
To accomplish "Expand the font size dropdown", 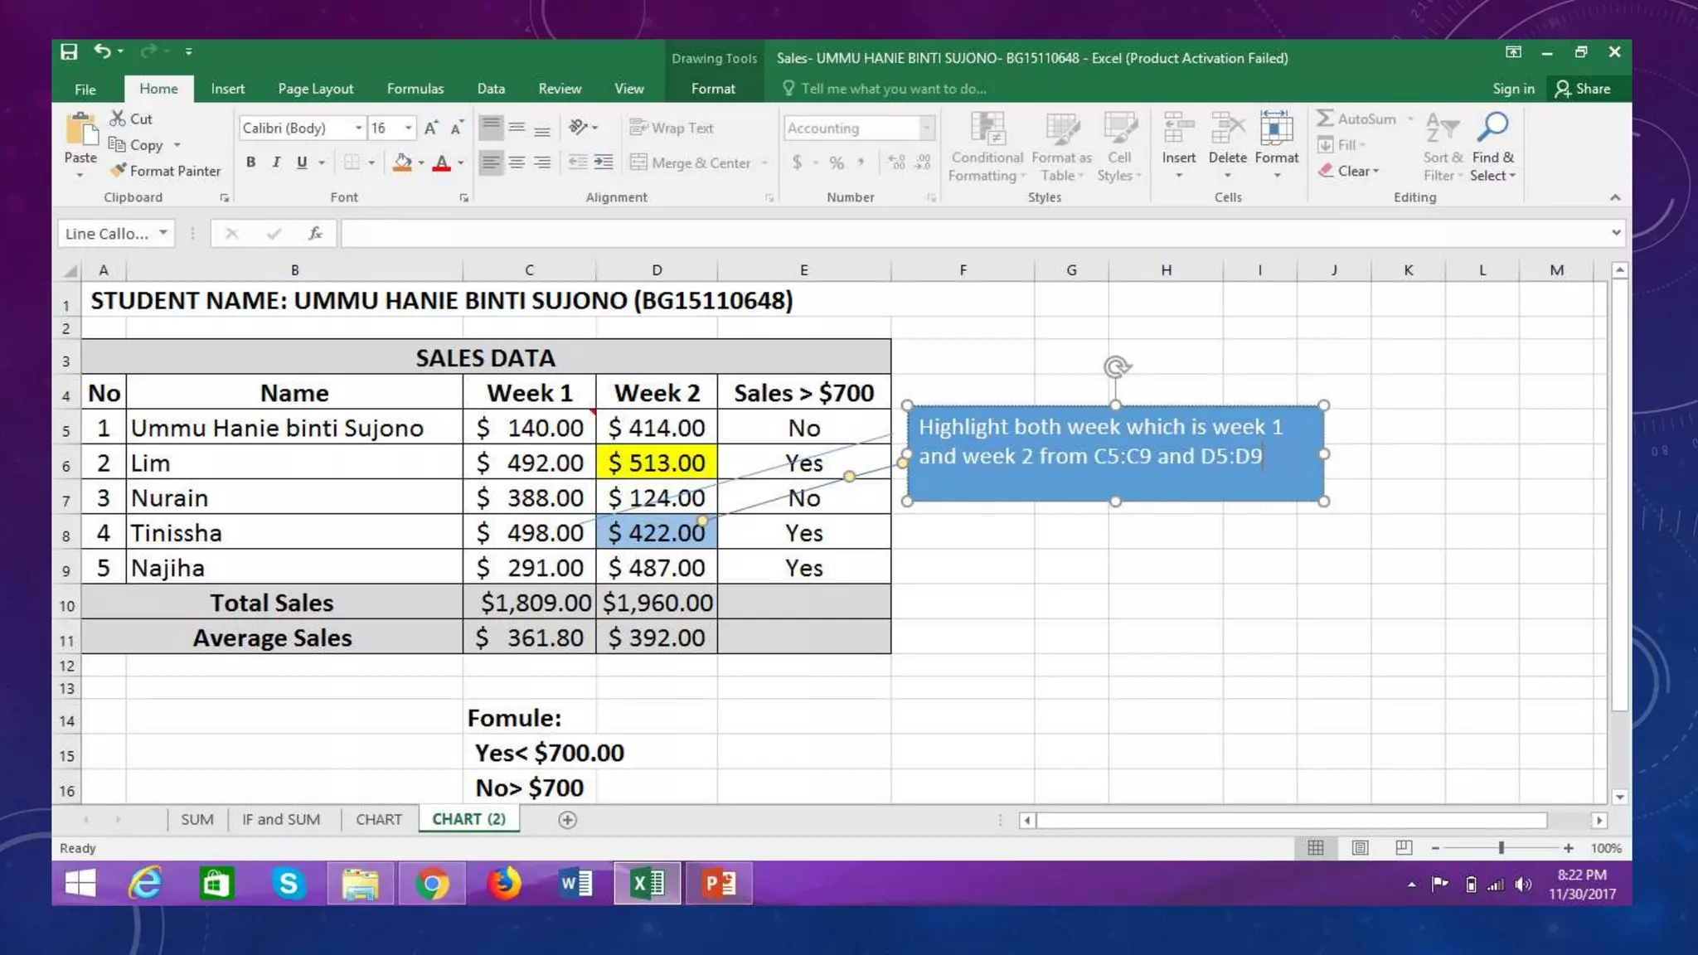I will pos(408,128).
